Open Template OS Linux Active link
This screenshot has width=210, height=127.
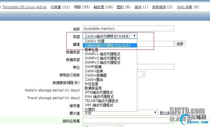tap(24, 7)
